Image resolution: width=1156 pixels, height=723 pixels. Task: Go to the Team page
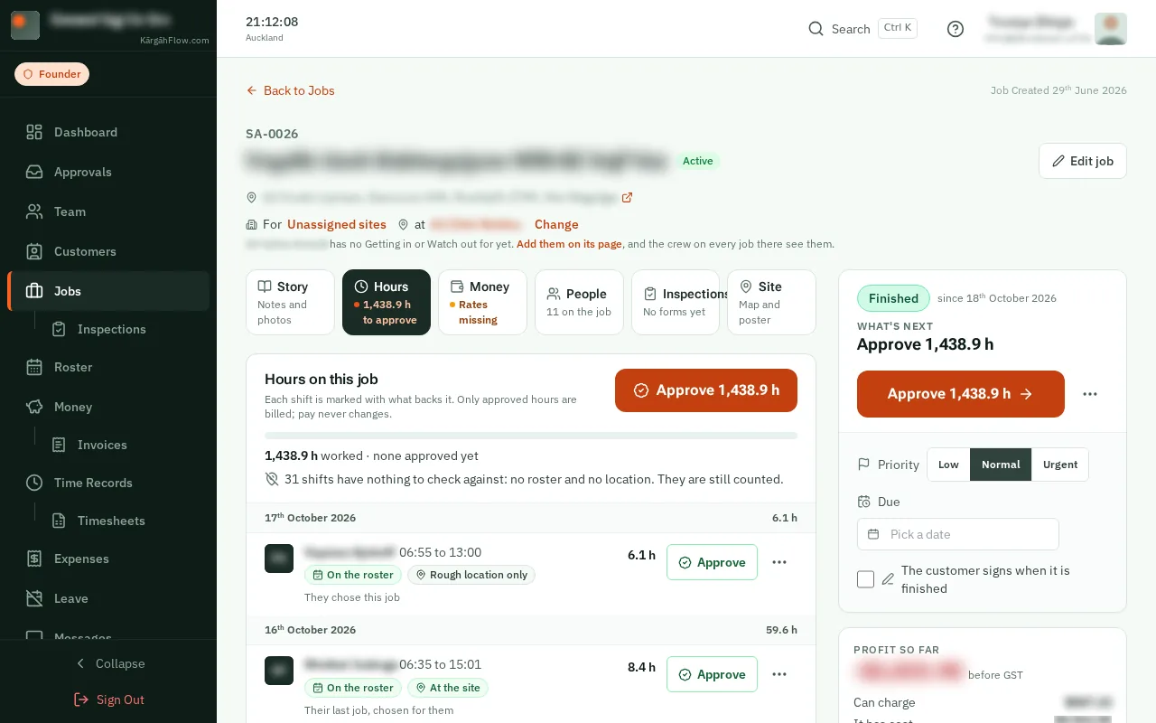pyautogui.click(x=108, y=211)
